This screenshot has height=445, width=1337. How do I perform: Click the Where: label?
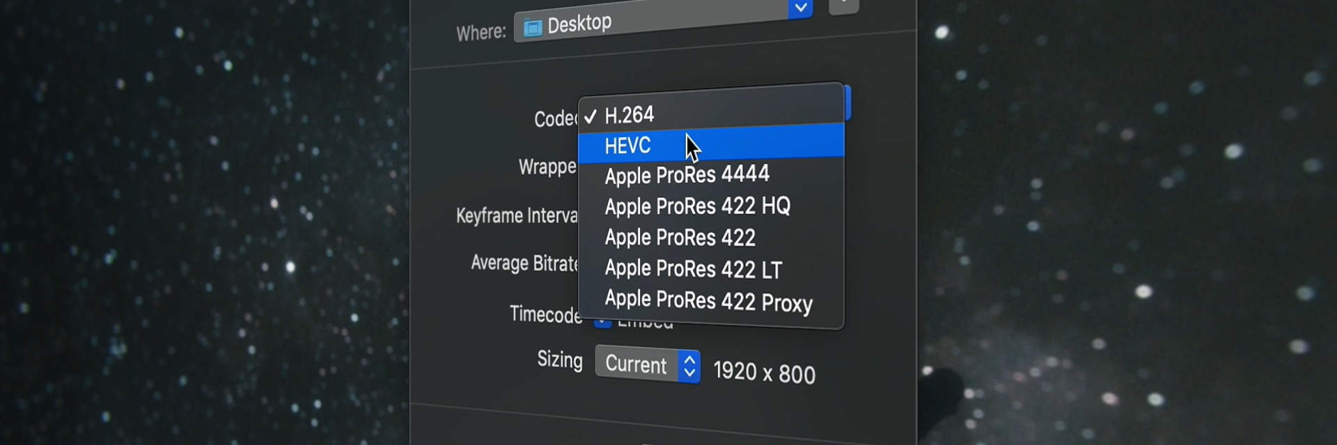[481, 33]
